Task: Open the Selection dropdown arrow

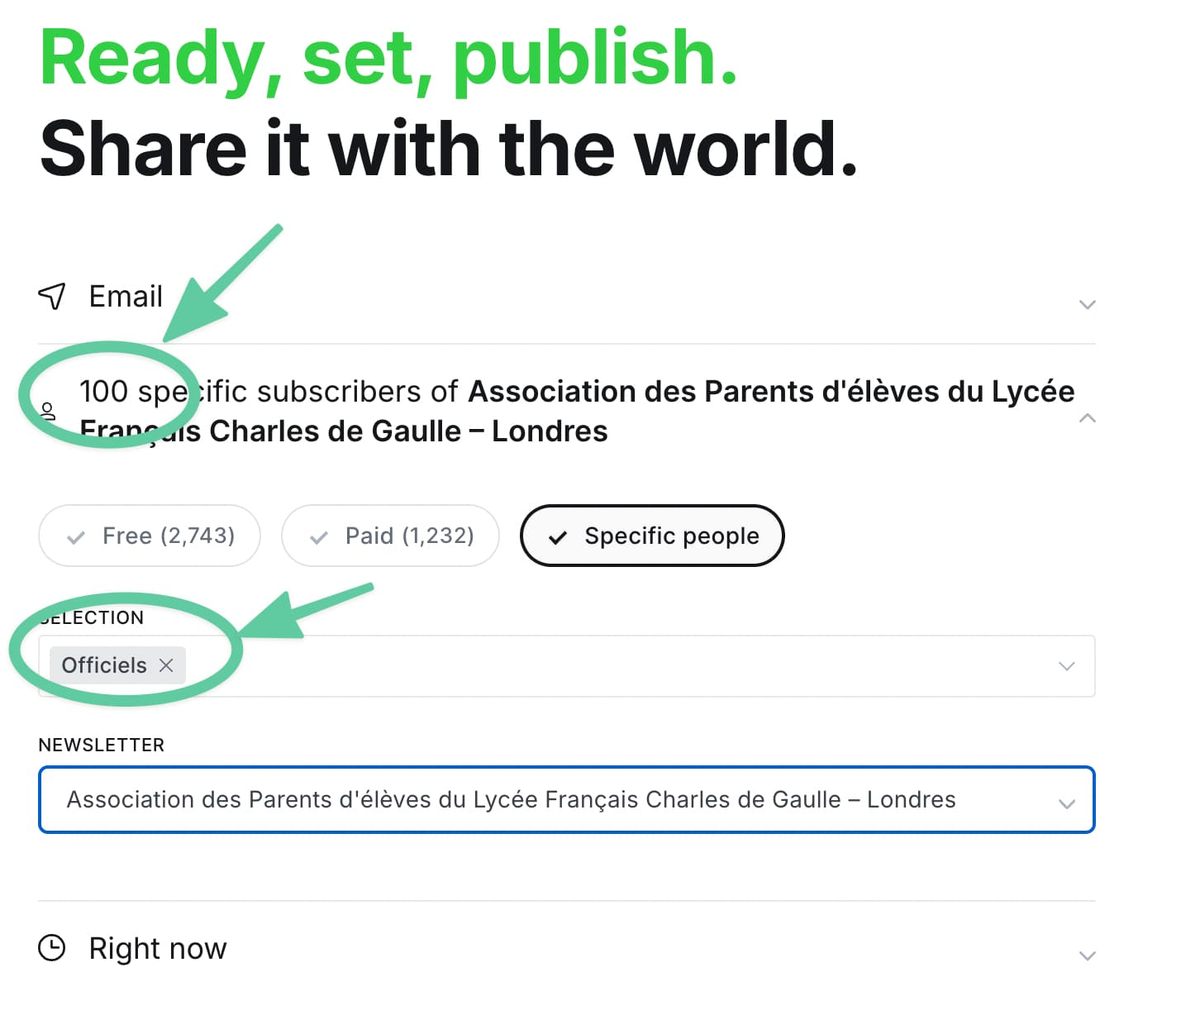Action: [x=1066, y=666]
